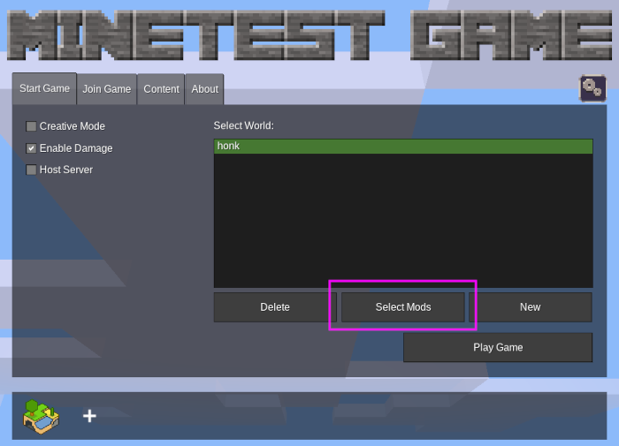
Task: Open settings via the gear icon
Action: click(592, 88)
